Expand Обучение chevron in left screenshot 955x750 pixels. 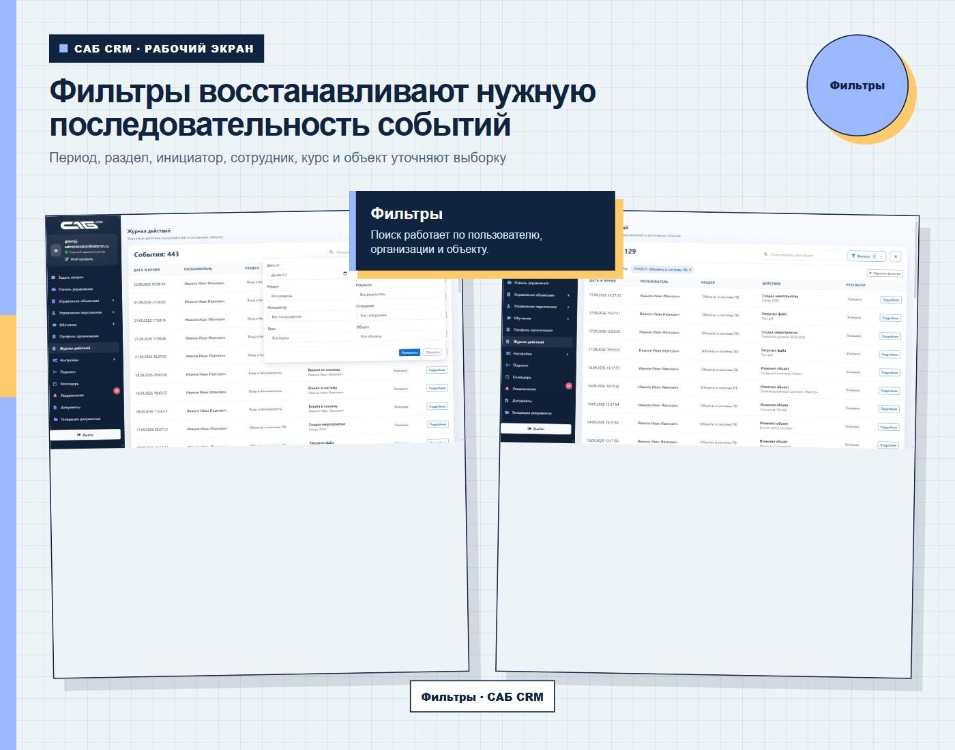[113, 325]
